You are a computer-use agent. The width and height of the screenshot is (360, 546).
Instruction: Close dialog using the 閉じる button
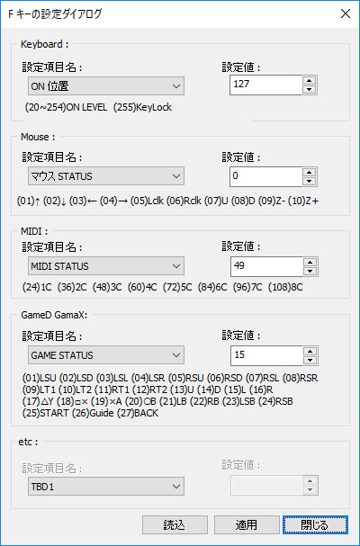click(x=315, y=524)
